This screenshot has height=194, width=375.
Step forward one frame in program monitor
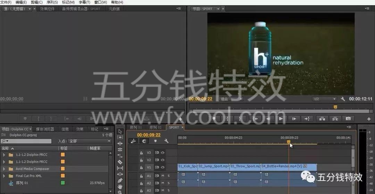pos(294,118)
